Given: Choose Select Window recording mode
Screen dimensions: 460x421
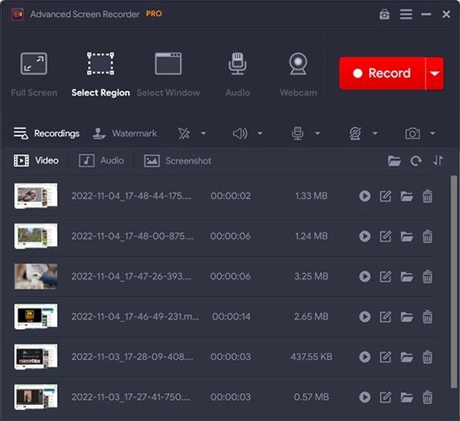Looking at the screenshot, I should click(168, 75).
